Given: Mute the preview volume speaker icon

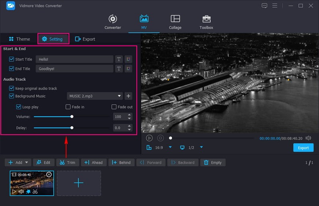Looking at the screenshot, I should coord(308,138).
